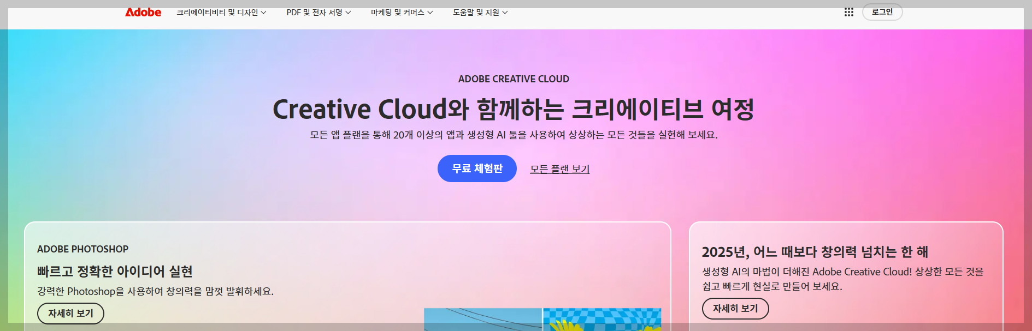The height and width of the screenshot is (331, 1032).
Task: Open the 모든 플랜 보기 link
Action: tap(560, 169)
